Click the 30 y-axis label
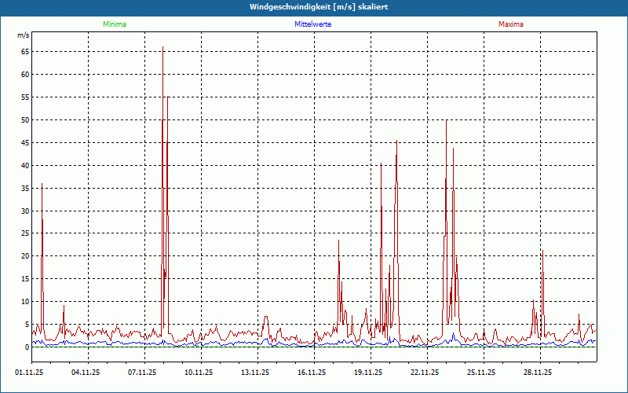This screenshot has height=393, width=628. coord(26,211)
